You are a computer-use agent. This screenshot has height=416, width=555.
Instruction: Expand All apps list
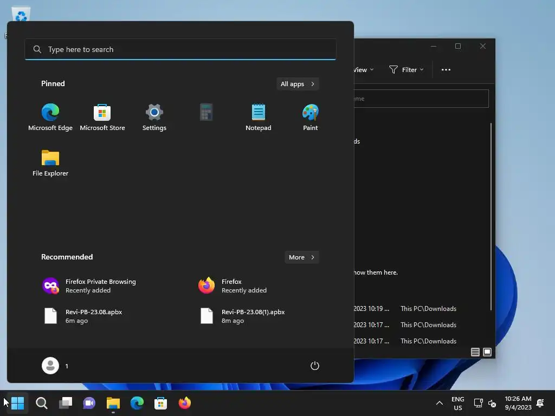point(298,84)
